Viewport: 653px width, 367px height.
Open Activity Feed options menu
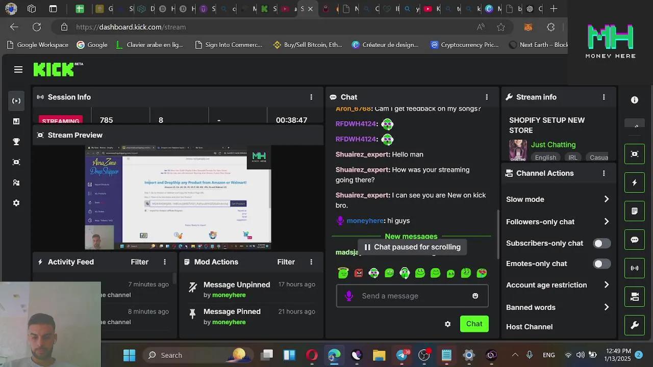tap(165, 262)
